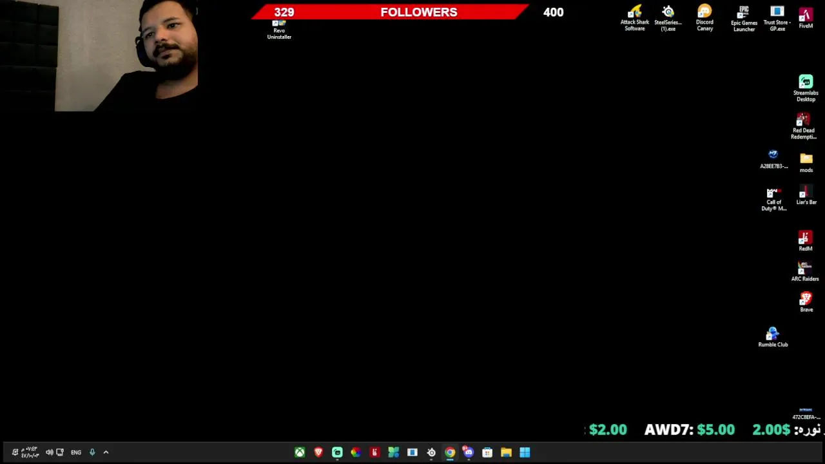Open the notifications icon beside the clock
Image resolution: width=825 pixels, height=464 pixels.
(15, 452)
